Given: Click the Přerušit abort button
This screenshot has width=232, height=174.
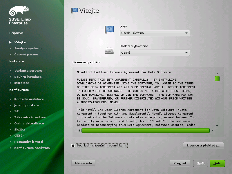Looking at the screenshot, I should [x=180, y=163].
